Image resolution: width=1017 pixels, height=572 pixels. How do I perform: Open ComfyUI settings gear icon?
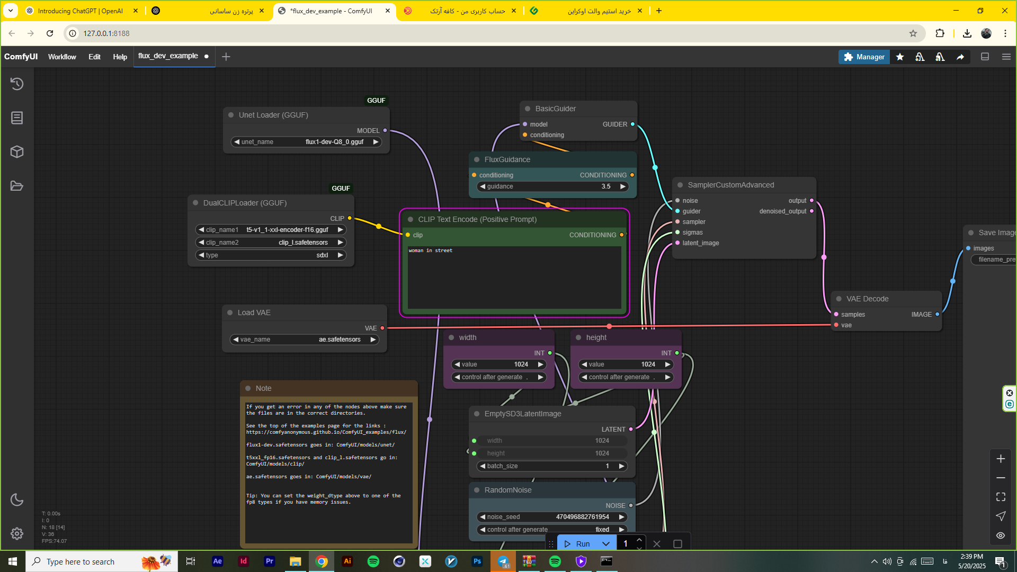[17, 533]
